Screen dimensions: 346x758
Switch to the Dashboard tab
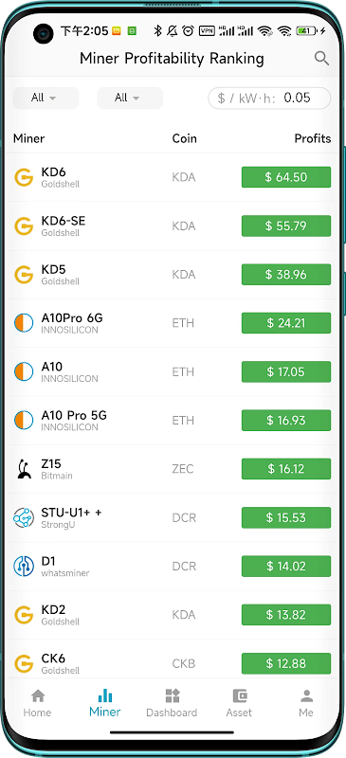click(172, 703)
